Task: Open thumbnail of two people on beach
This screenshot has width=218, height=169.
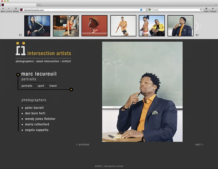Action: pyautogui.click(x=152, y=26)
